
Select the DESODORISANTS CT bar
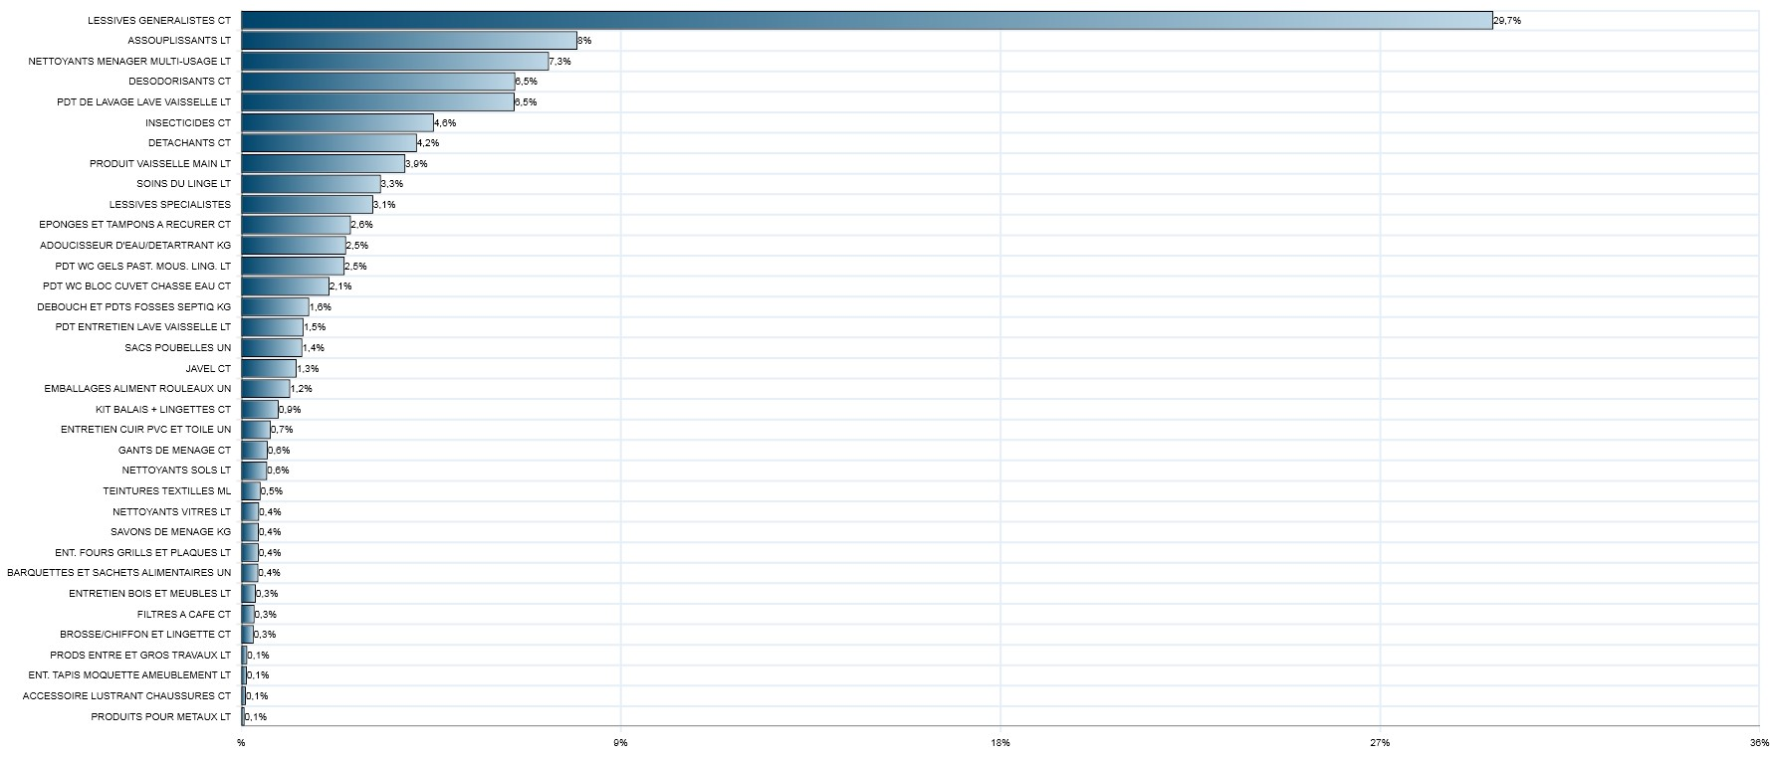point(377,82)
